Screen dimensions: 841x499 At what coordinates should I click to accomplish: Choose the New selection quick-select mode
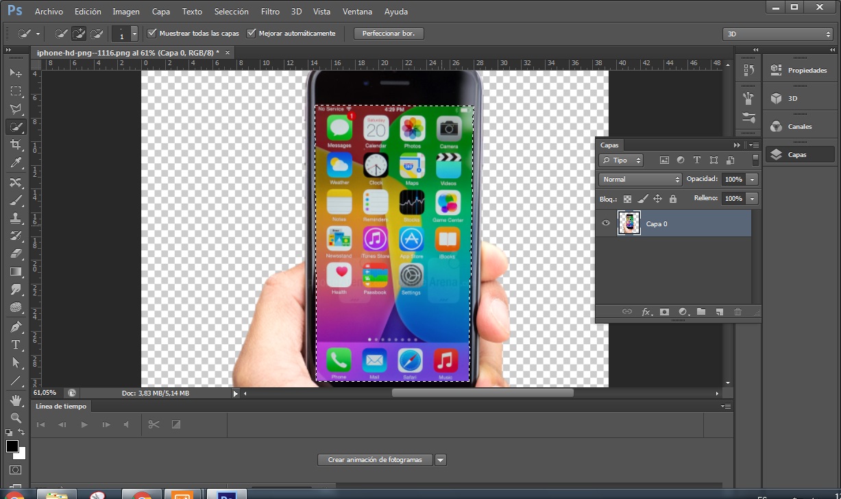pyautogui.click(x=61, y=33)
